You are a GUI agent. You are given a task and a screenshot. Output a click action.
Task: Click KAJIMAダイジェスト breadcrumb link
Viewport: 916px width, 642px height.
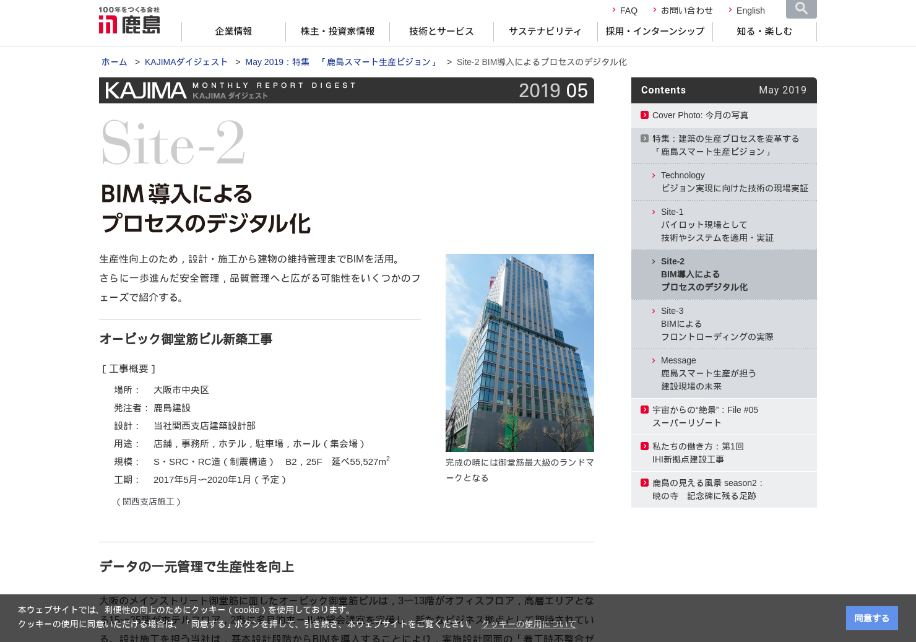tap(186, 62)
